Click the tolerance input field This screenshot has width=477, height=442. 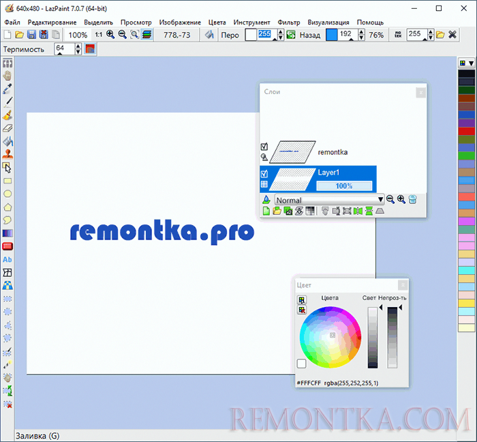(65, 48)
